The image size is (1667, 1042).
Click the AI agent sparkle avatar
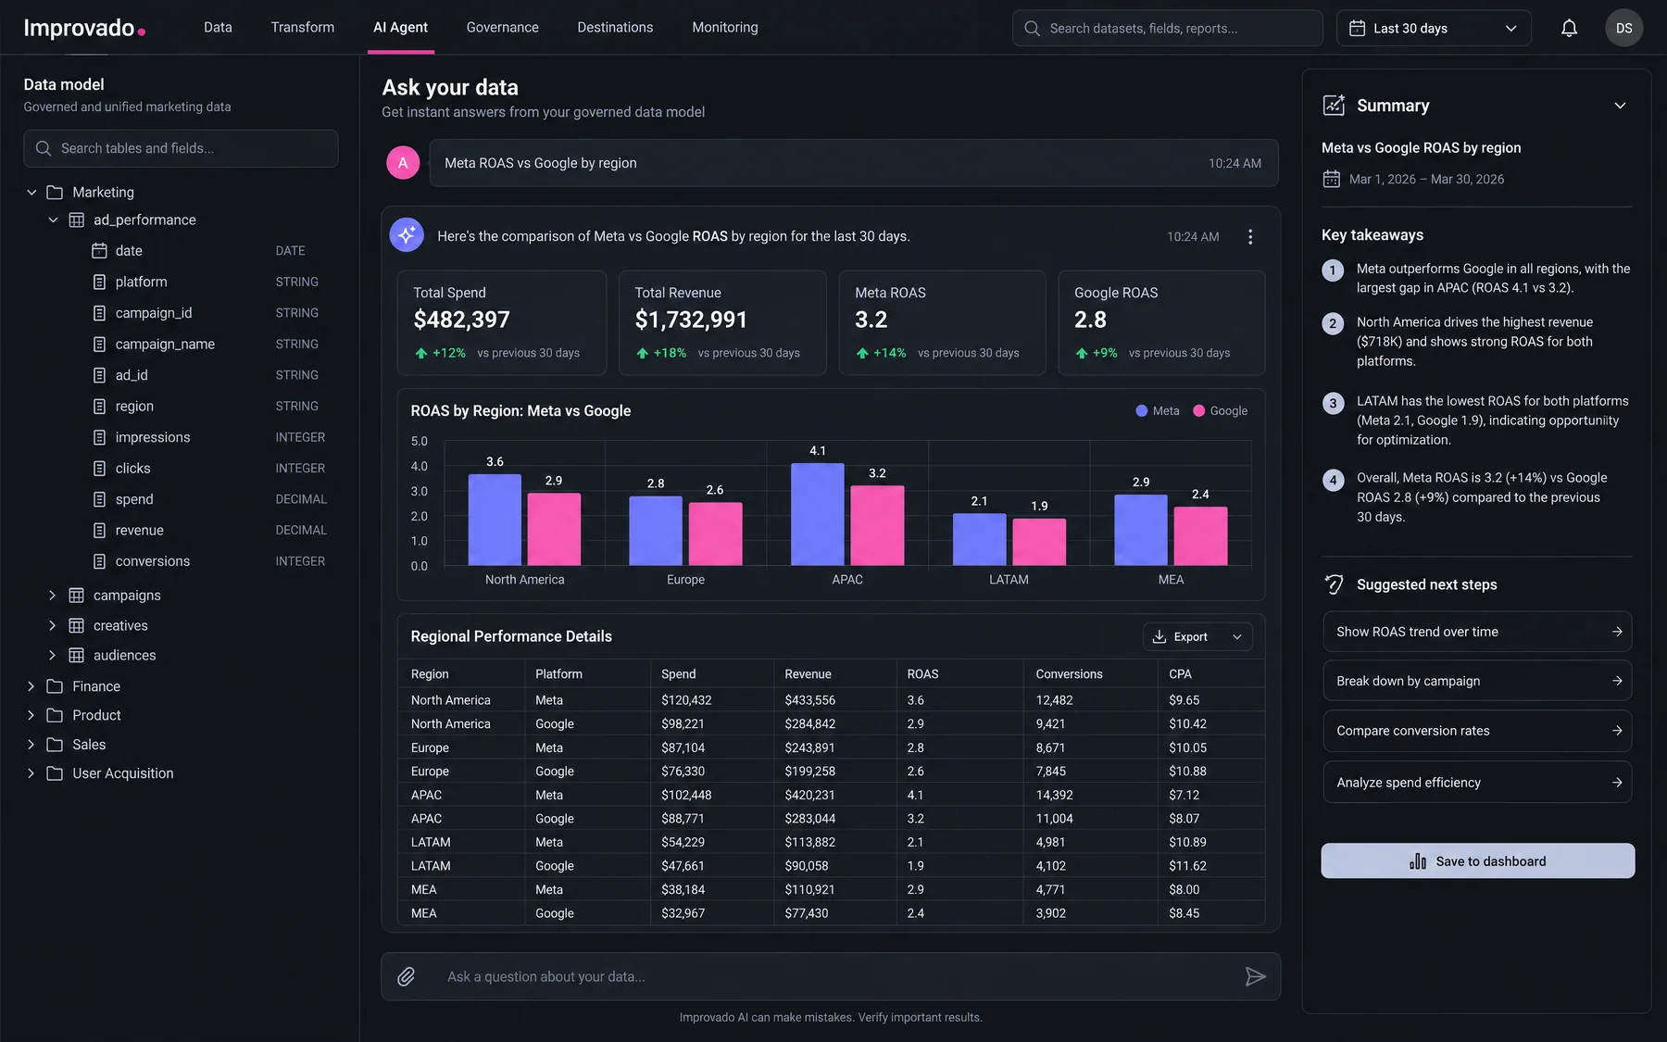pyautogui.click(x=407, y=235)
